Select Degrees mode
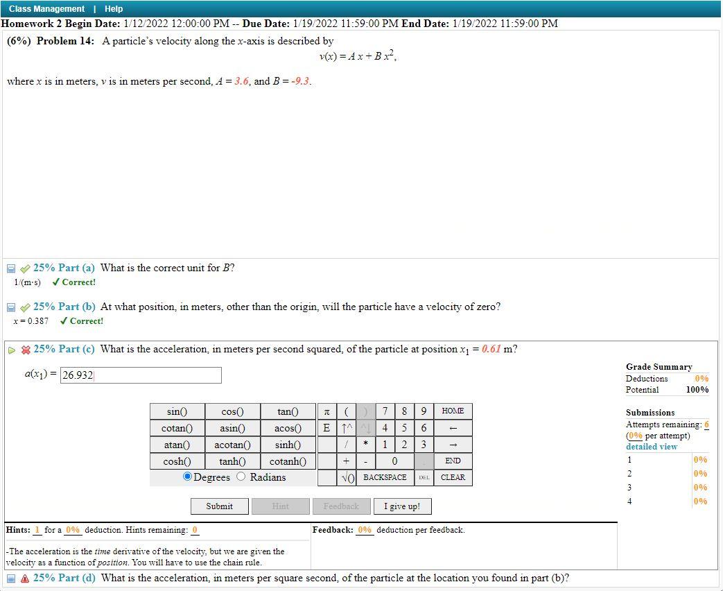Image resolution: width=723 pixels, height=591 pixels. pos(186,477)
